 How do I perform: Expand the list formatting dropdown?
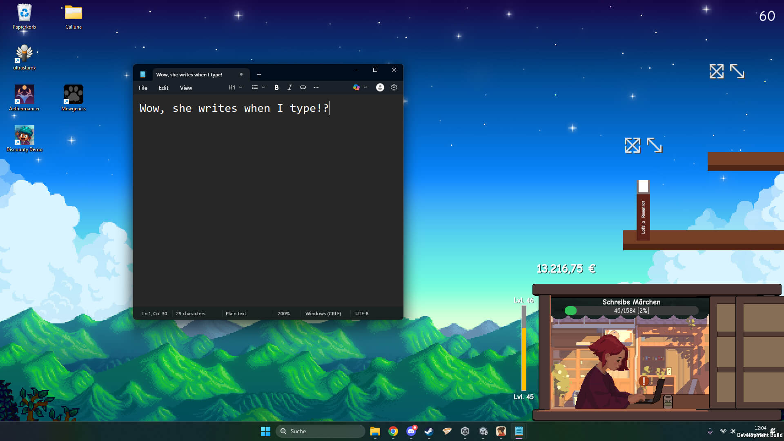(258, 87)
